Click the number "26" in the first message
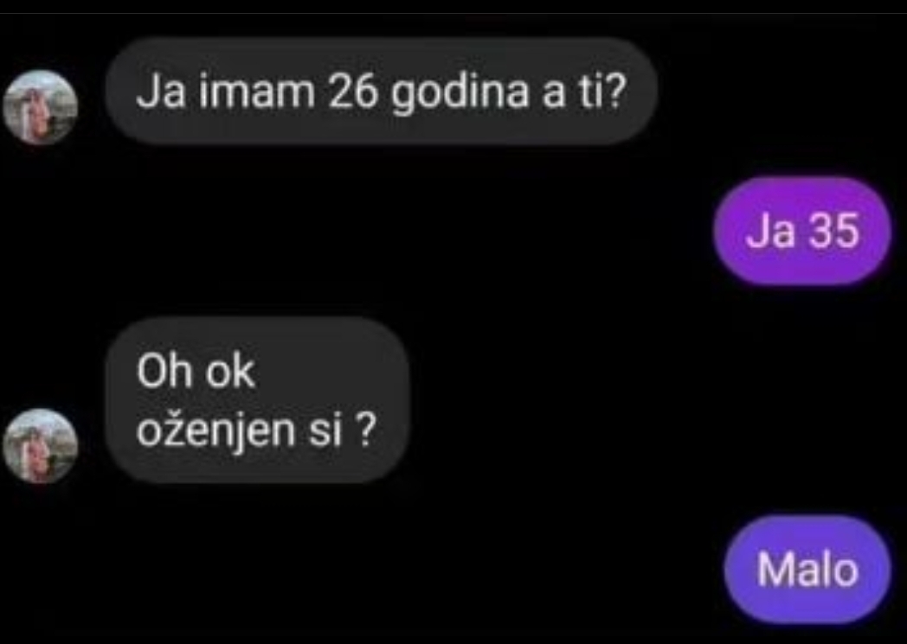The image size is (907, 644). pyautogui.click(x=352, y=92)
